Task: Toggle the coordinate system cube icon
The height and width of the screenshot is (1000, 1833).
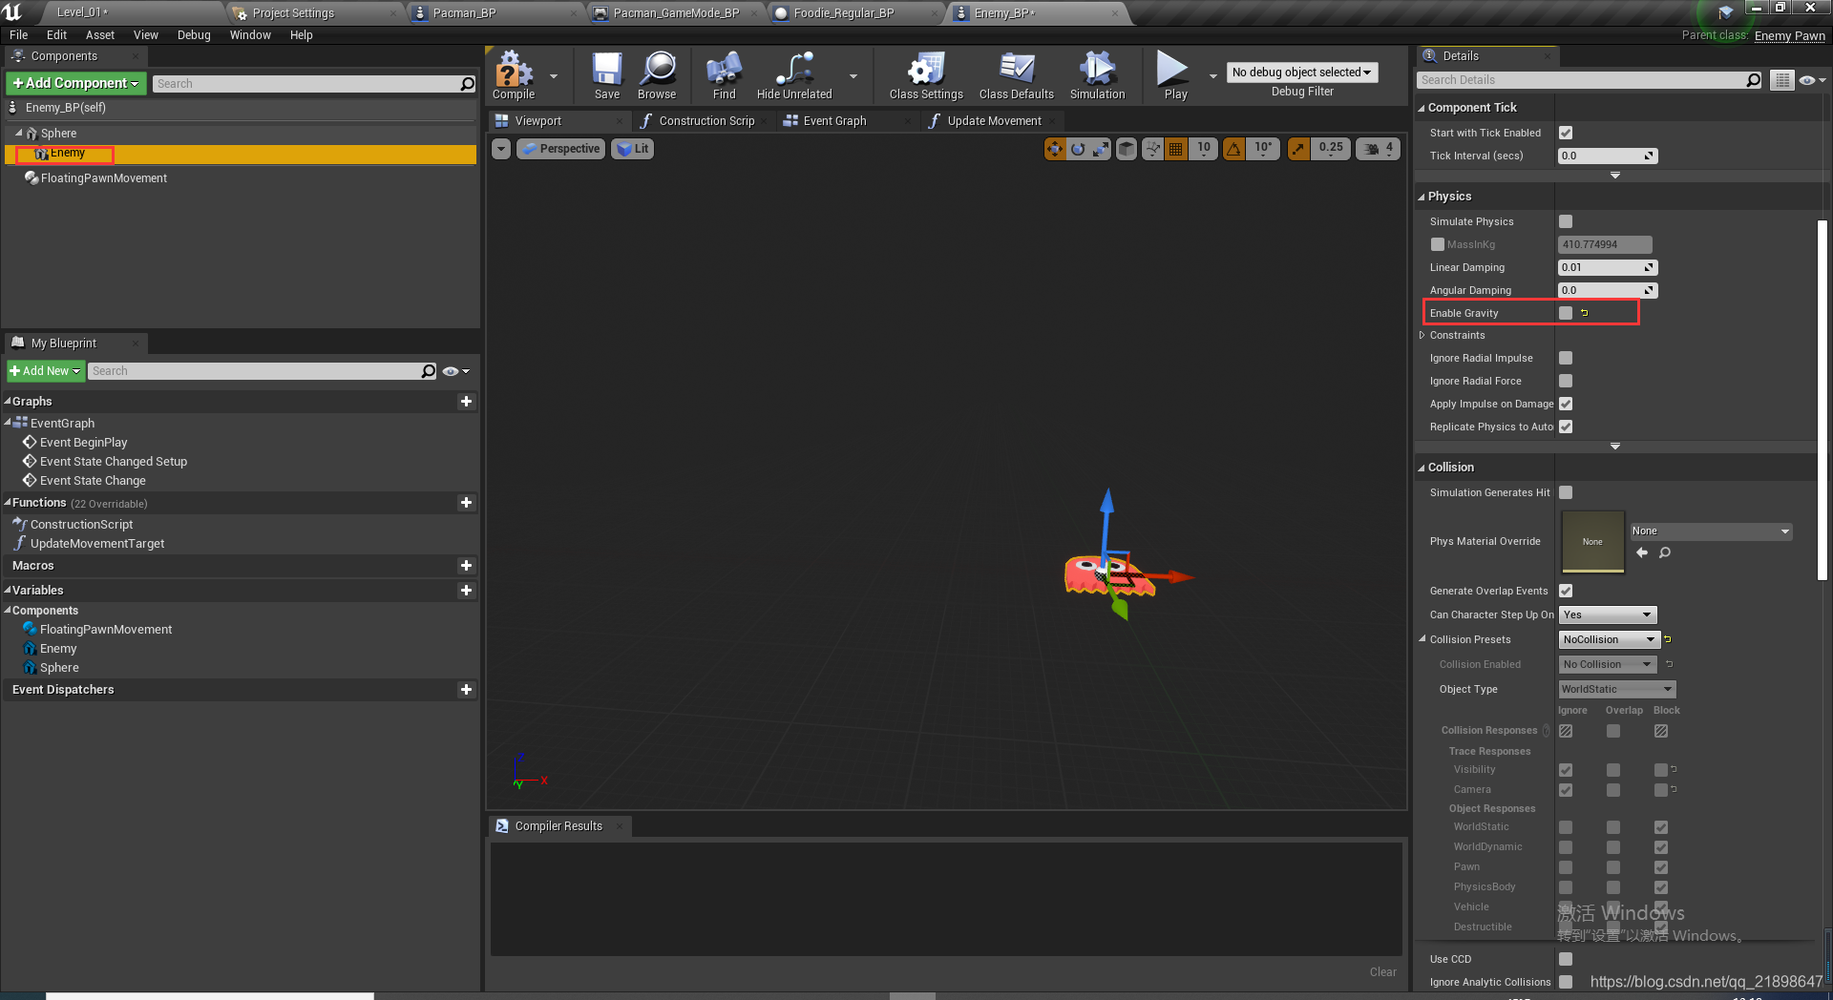Action: [1127, 149]
